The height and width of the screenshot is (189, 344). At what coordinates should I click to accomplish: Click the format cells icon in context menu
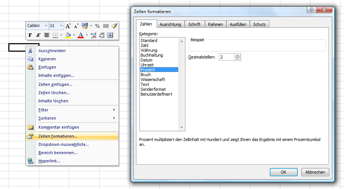[30, 136]
